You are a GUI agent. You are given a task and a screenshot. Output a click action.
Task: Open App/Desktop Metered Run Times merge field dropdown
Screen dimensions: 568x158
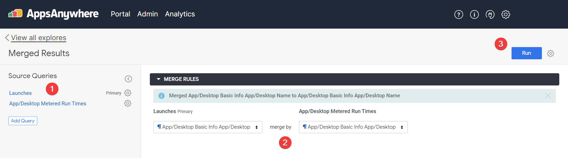(353, 127)
